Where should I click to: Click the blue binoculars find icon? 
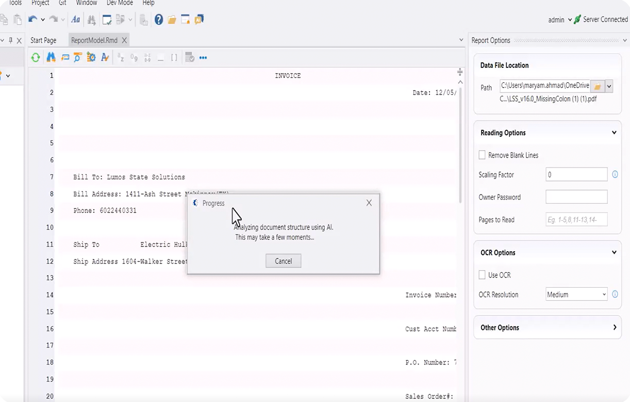point(51,58)
